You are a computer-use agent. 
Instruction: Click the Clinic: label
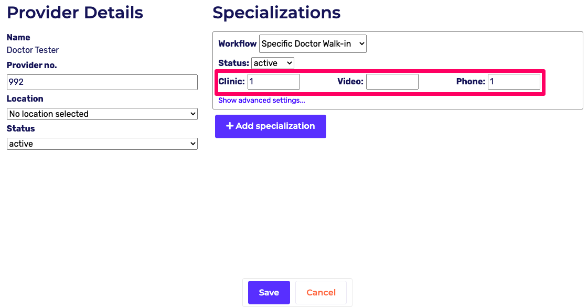point(231,82)
